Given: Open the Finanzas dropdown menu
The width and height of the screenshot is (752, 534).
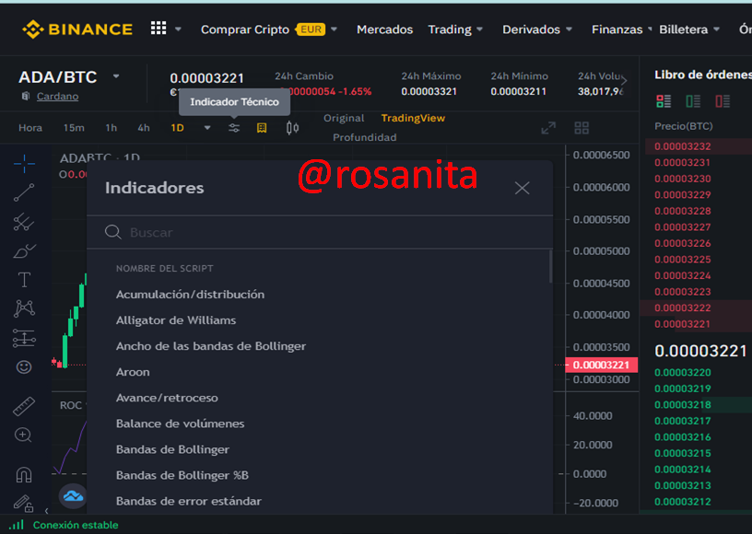Looking at the screenshot, I should coord(621,29).
